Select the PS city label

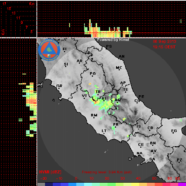[109, 46]
